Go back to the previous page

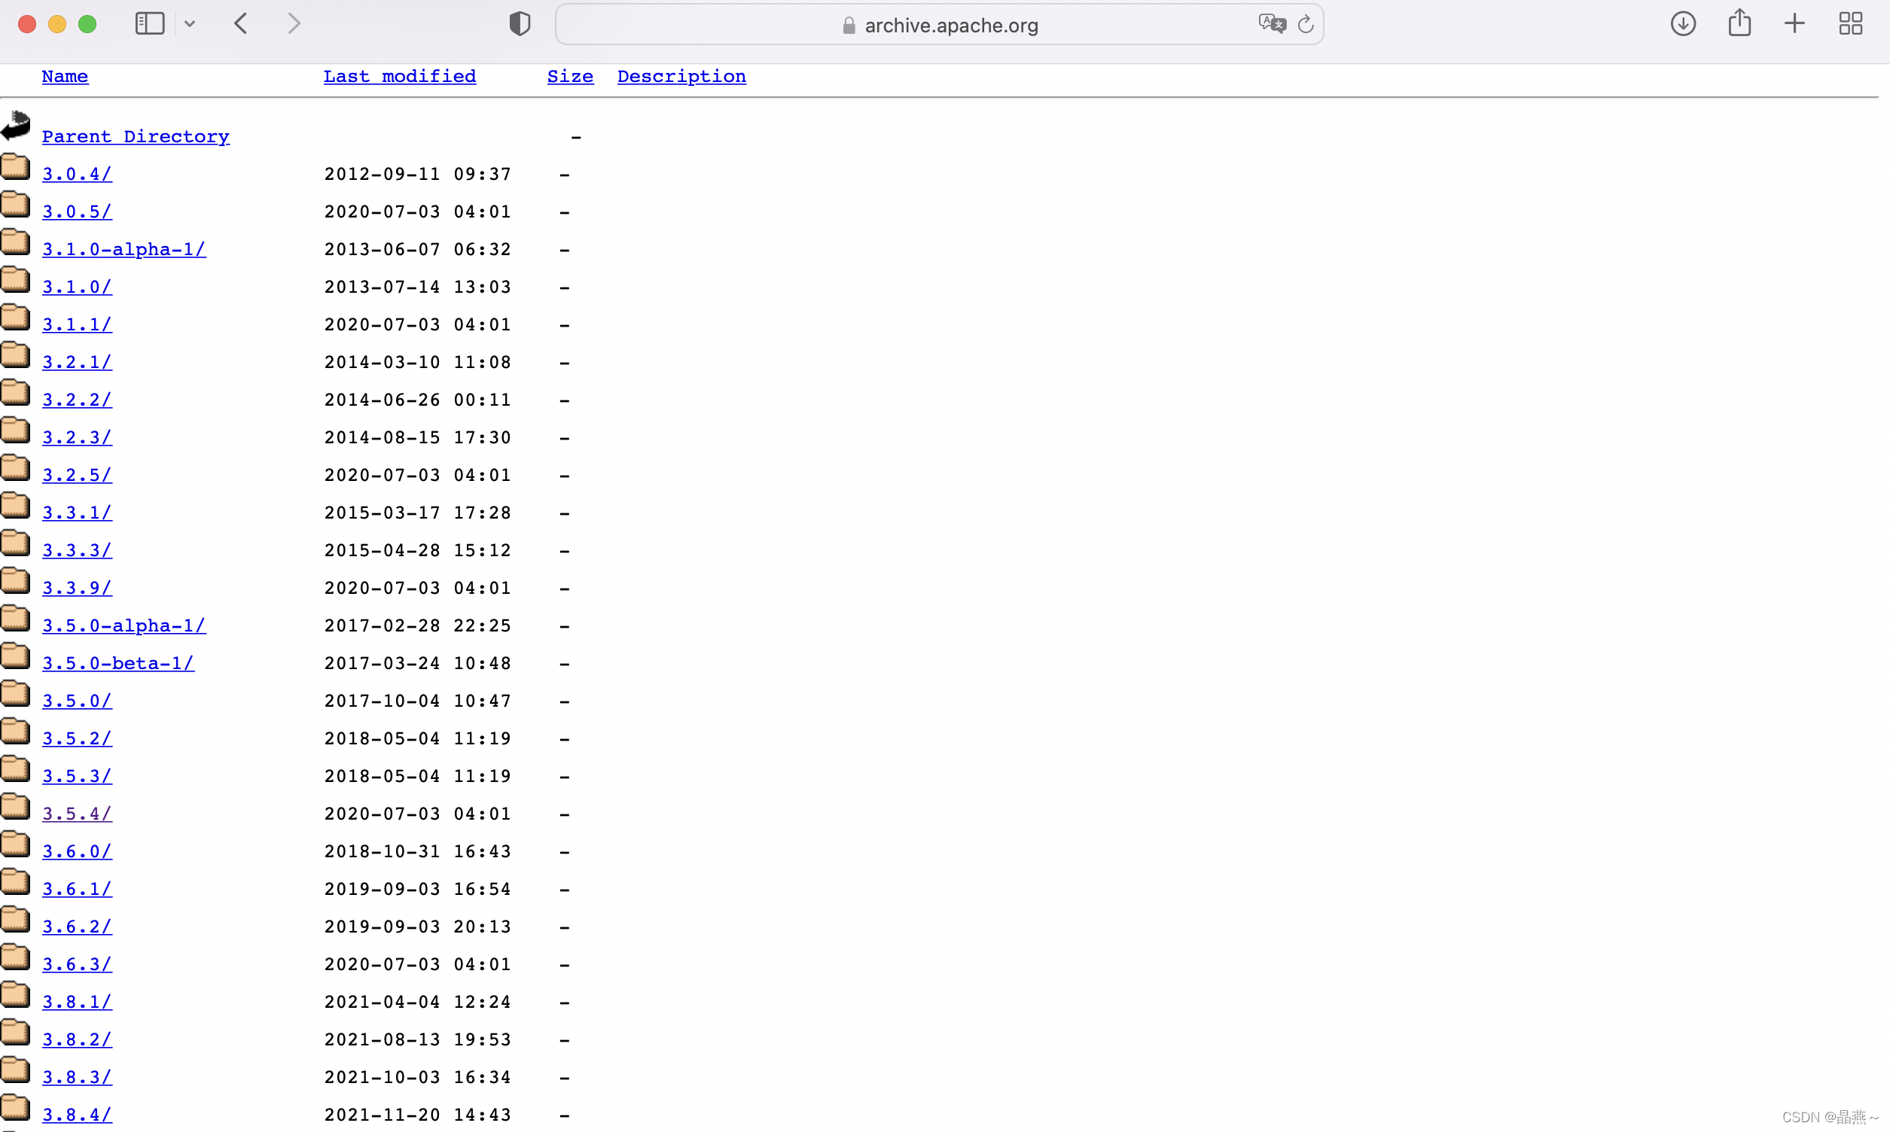[241, 23]
